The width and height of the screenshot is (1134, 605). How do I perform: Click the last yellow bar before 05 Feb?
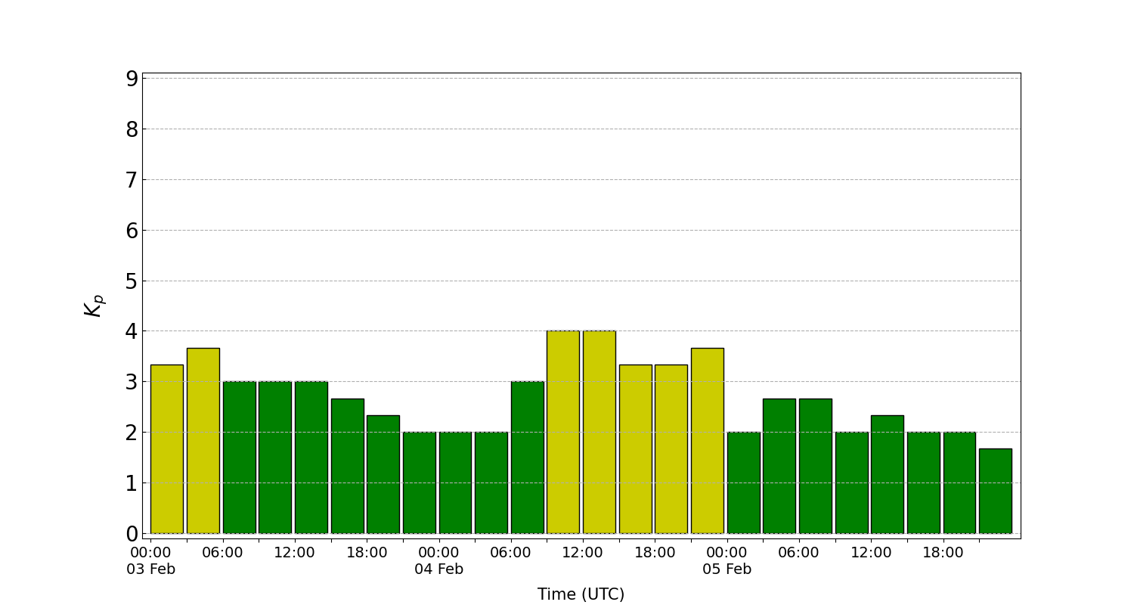click(707, 440)
